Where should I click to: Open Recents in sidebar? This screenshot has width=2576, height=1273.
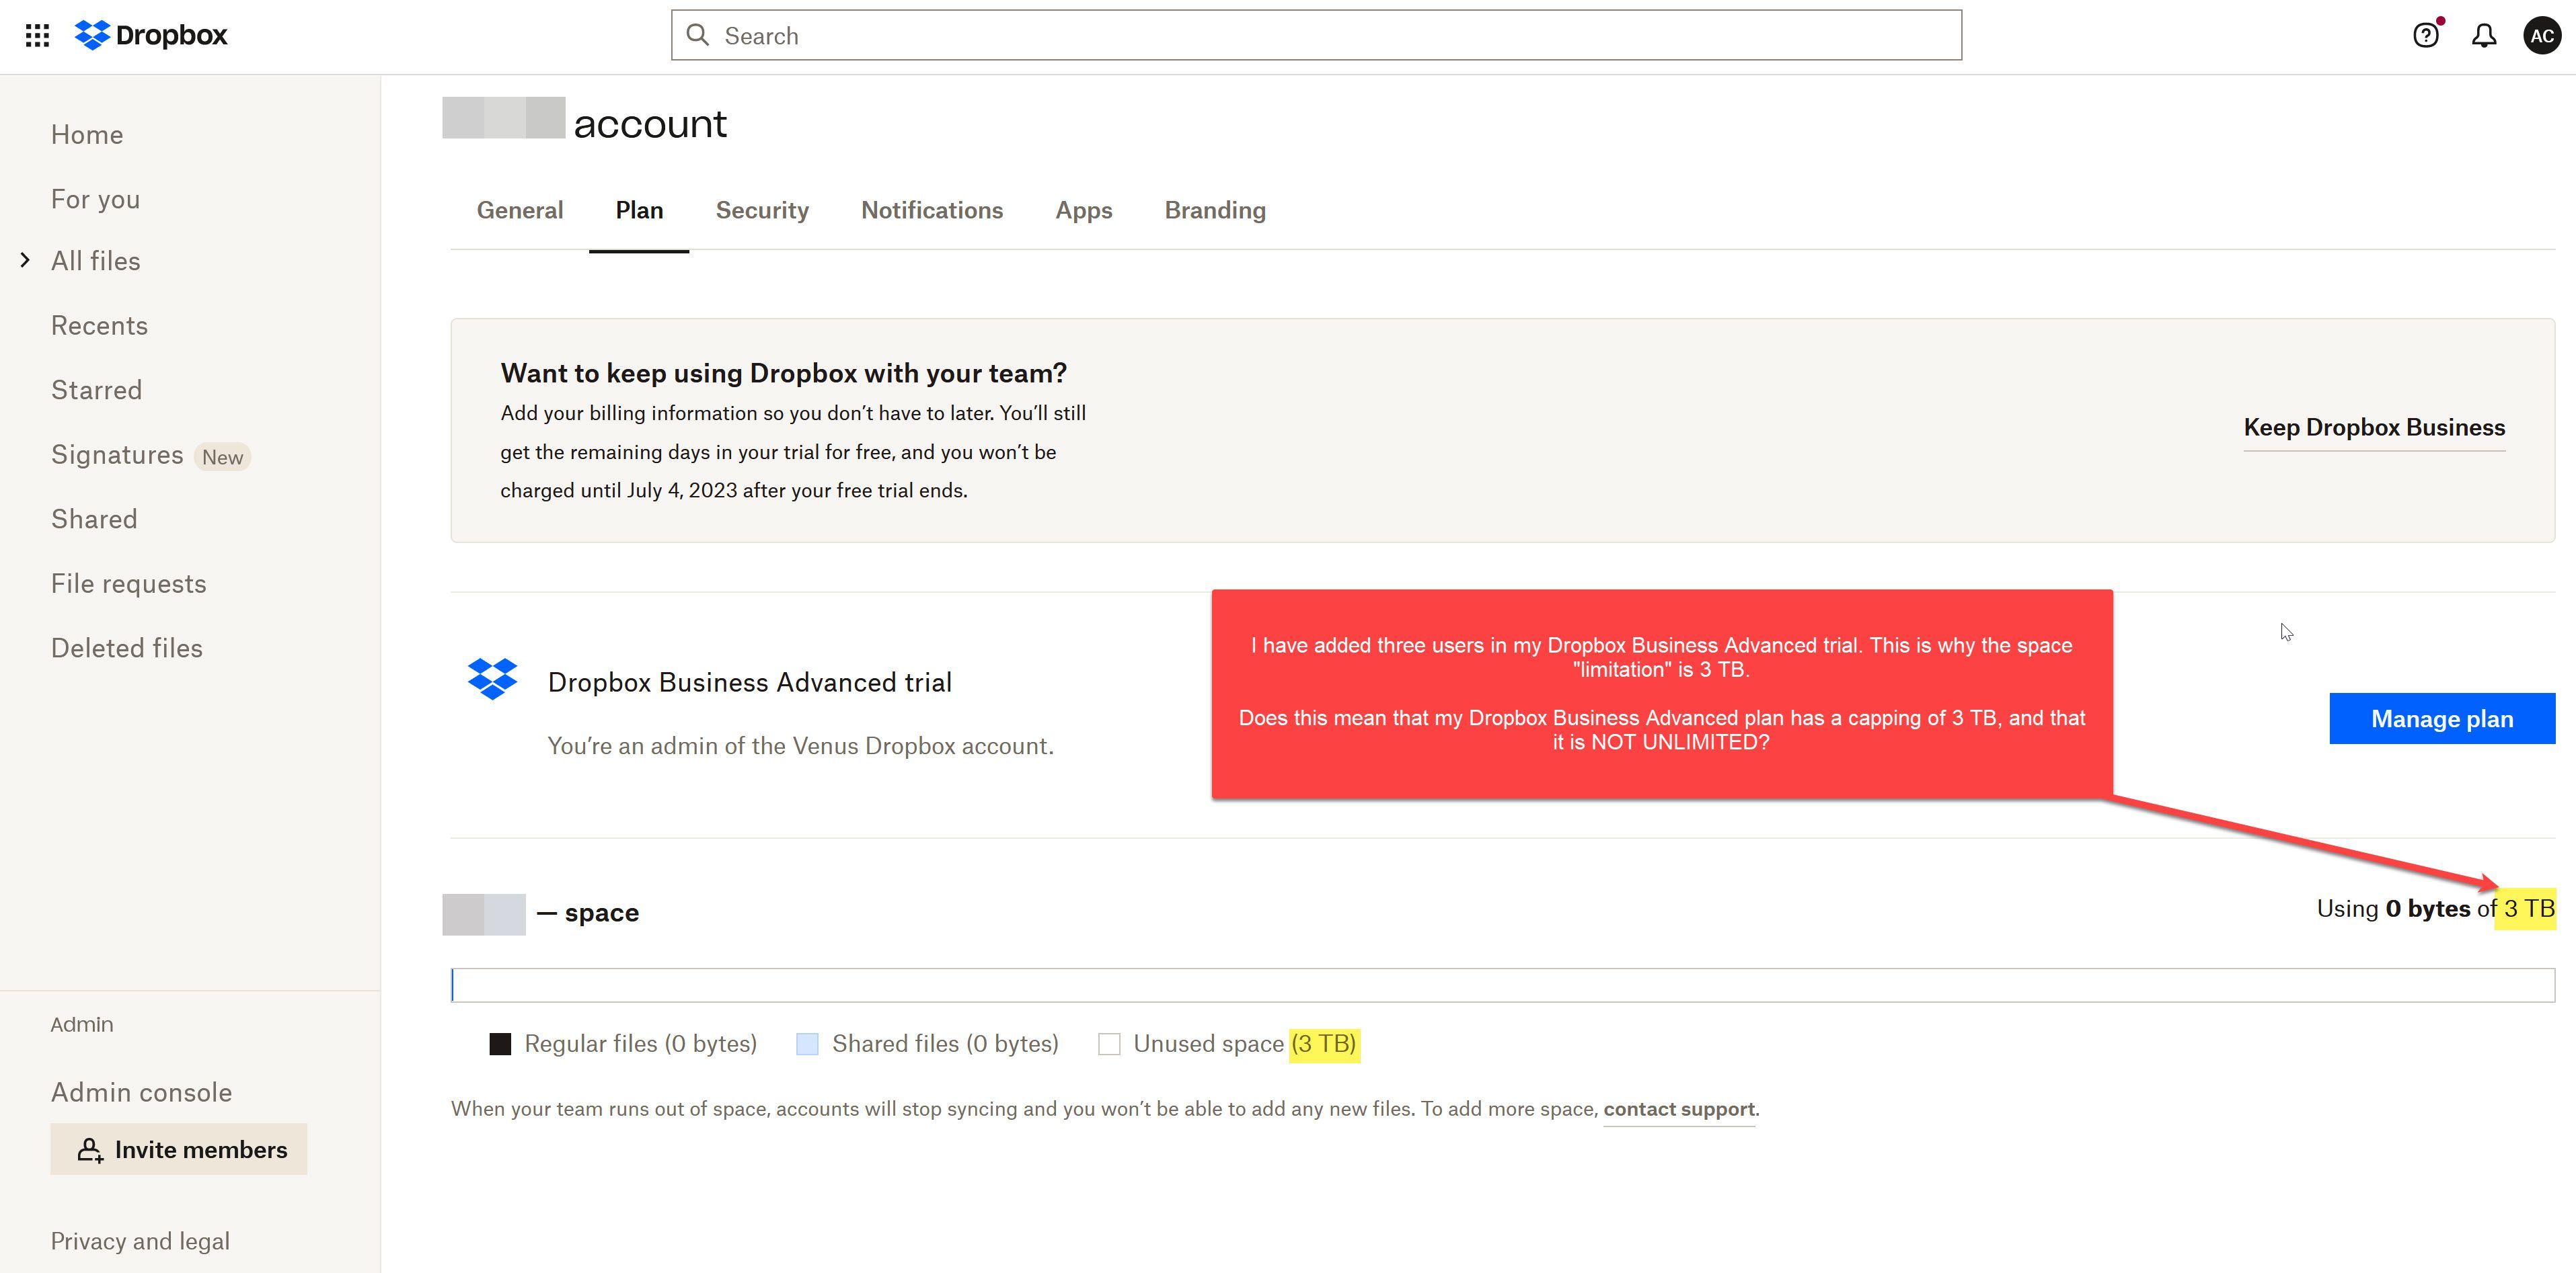(99, 326)
